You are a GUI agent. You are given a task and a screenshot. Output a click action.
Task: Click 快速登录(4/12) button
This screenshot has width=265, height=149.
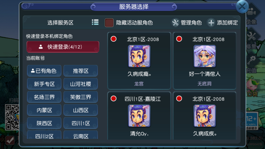pos(63,47)
